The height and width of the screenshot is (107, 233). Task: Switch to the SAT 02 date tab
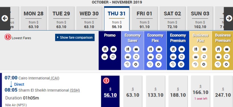172,18
